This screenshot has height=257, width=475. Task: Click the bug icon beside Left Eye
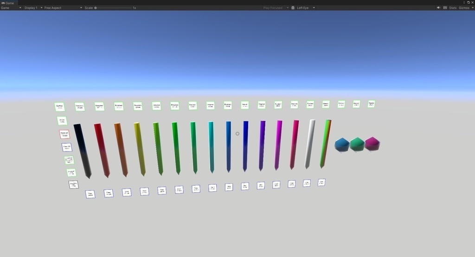(293, 8)
